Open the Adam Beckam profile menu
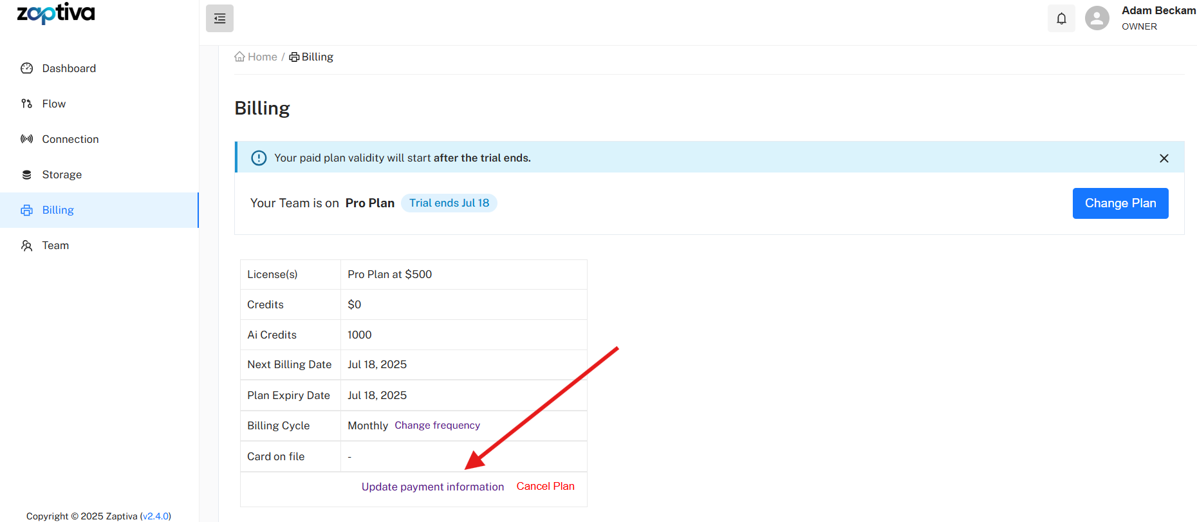The image size is (1197, 522). [1158, 11]
